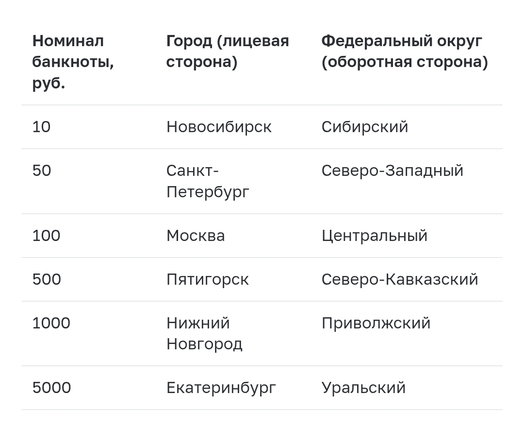
Task: Click the 'Москва' city cell
Action: pos(196,236)
